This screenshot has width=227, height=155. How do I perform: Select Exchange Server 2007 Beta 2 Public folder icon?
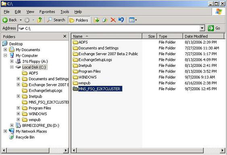(x=75, y=54)
